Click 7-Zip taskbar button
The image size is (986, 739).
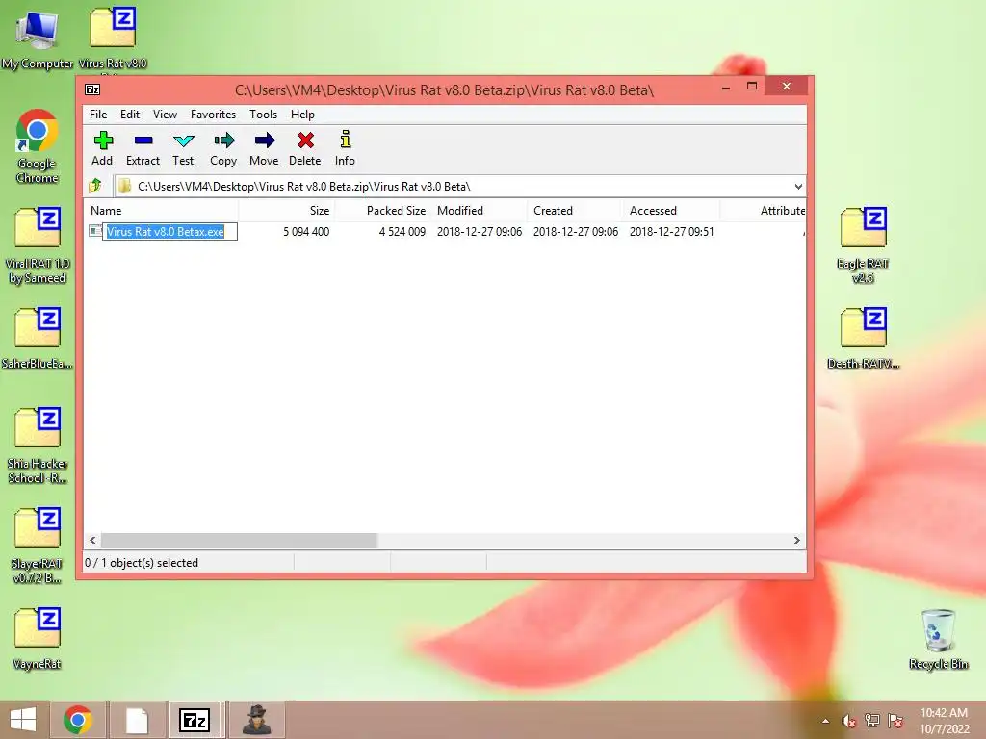point(195,720)
